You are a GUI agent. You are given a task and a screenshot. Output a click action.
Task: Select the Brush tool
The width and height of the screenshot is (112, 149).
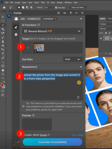[3, 37]
